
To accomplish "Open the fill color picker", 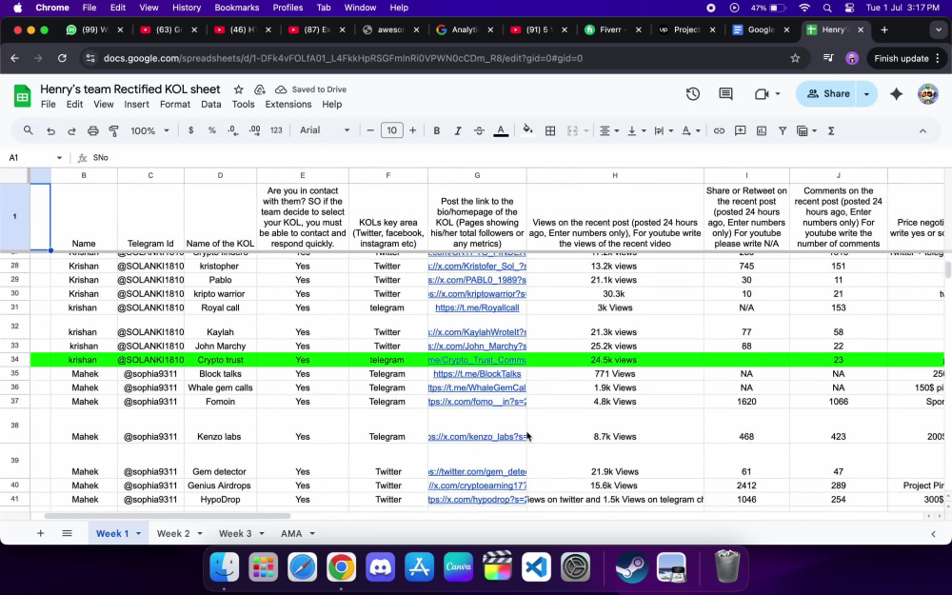I will pyautogui.click(x=527, y=130).
